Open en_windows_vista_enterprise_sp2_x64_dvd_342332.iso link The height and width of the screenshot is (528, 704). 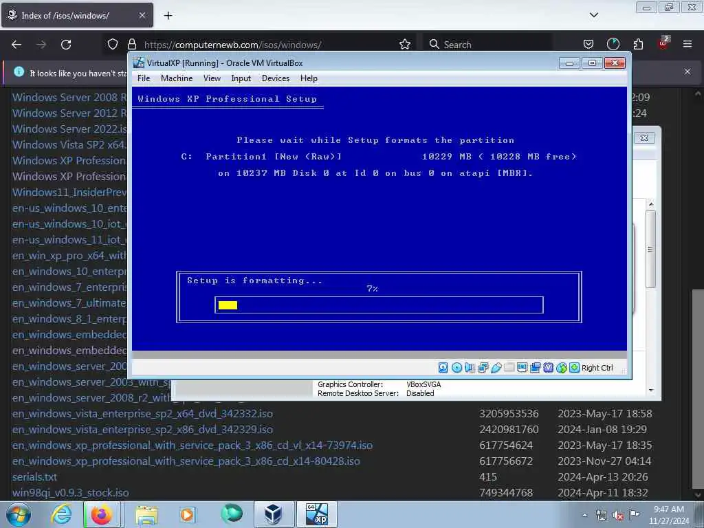click(x=142, y=413)
